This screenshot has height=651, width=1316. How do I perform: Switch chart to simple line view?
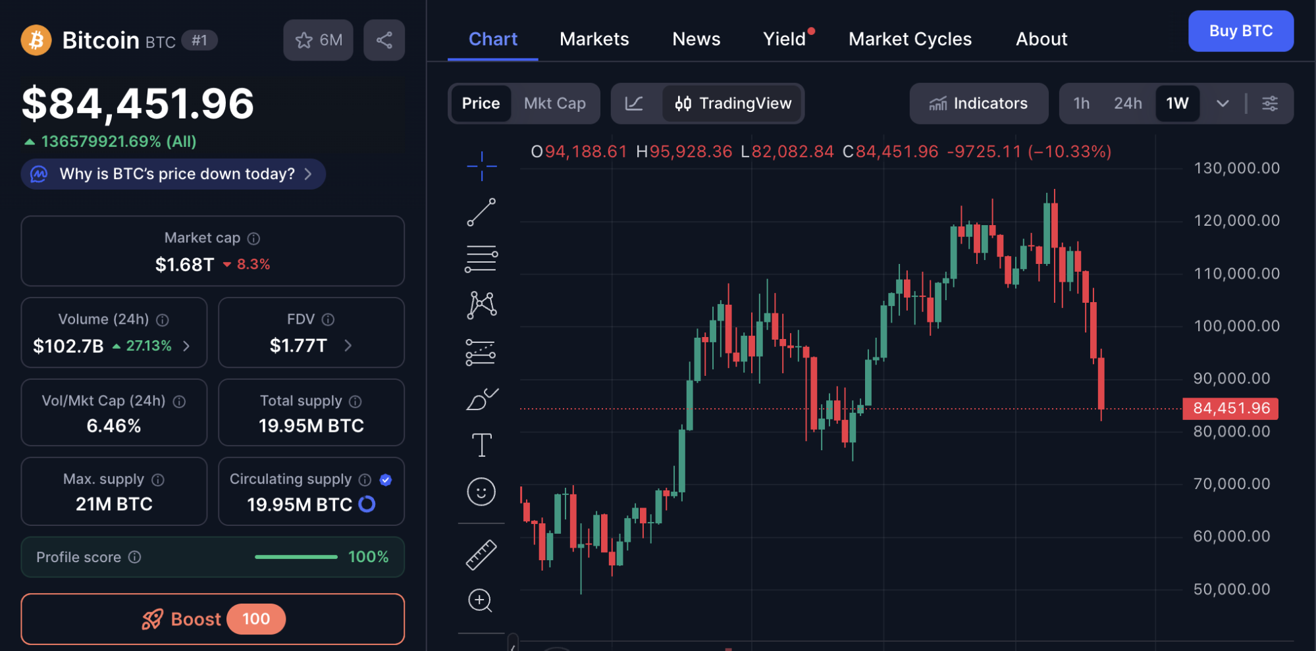(633, 103)
